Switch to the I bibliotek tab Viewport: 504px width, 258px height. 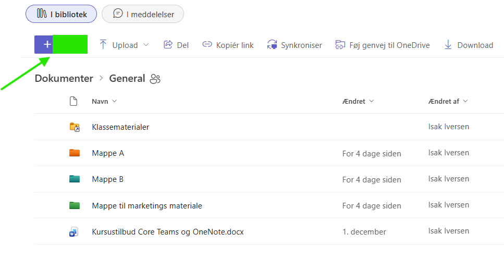pos(62,14)
